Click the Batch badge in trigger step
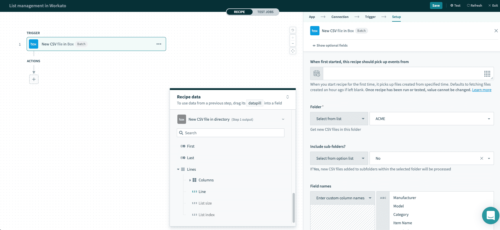Screen dimensions: 500x230 click(81, 44)
